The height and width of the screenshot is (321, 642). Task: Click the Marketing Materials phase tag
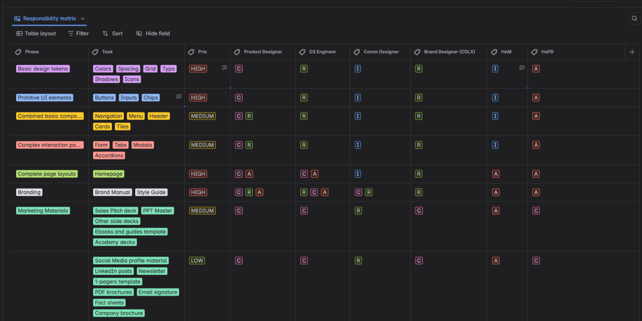point(43,211)
